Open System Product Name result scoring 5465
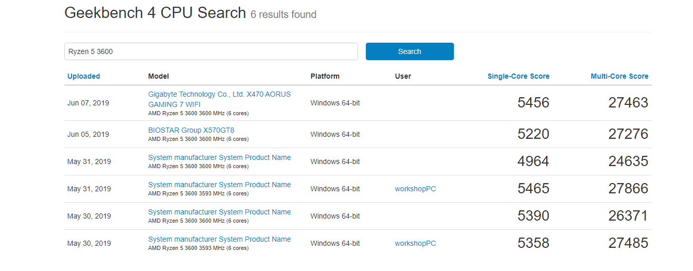693x271 pixels. click(x=219, y=185)
